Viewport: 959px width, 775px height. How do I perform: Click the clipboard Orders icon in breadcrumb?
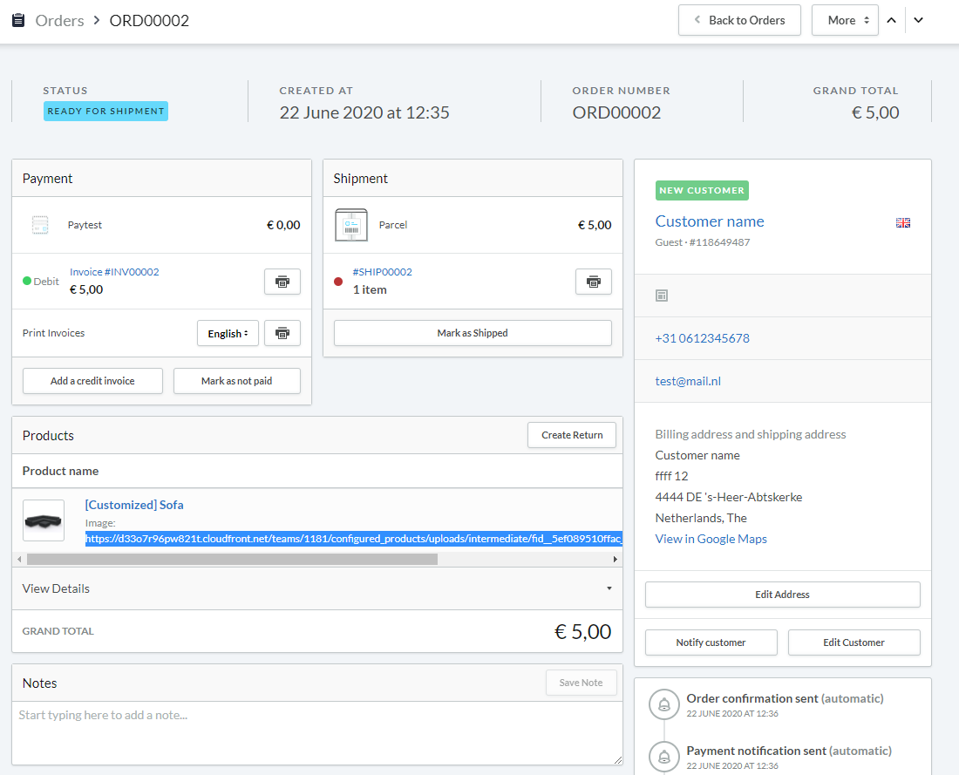(x=18, y=20)
